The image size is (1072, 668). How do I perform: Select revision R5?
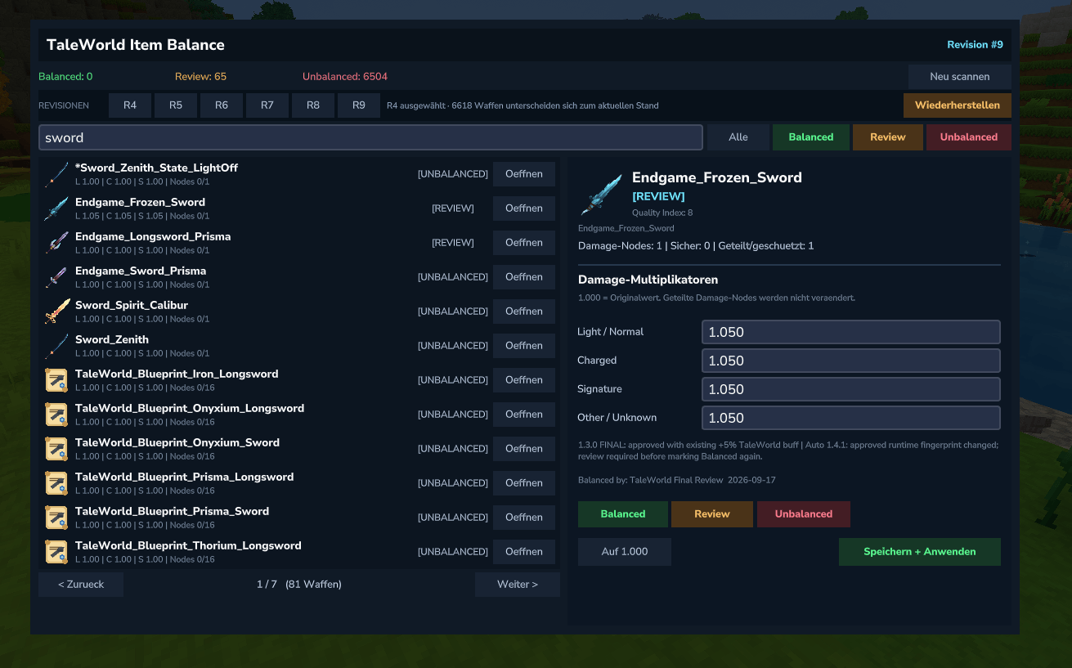(x=176, y=105)
